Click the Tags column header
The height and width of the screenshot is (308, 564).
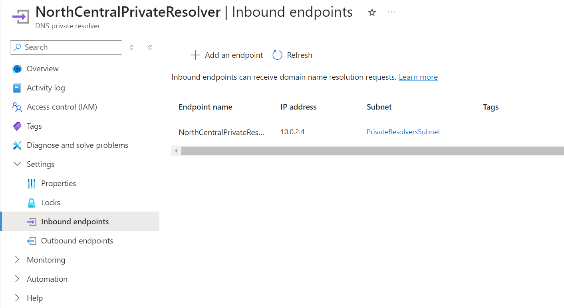(491, 107)
